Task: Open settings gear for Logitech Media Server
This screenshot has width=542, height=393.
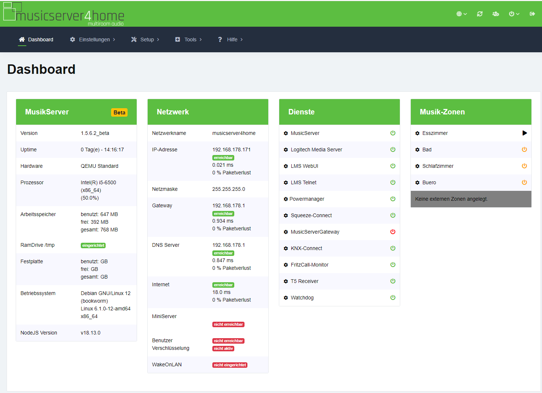Action: 286,150
